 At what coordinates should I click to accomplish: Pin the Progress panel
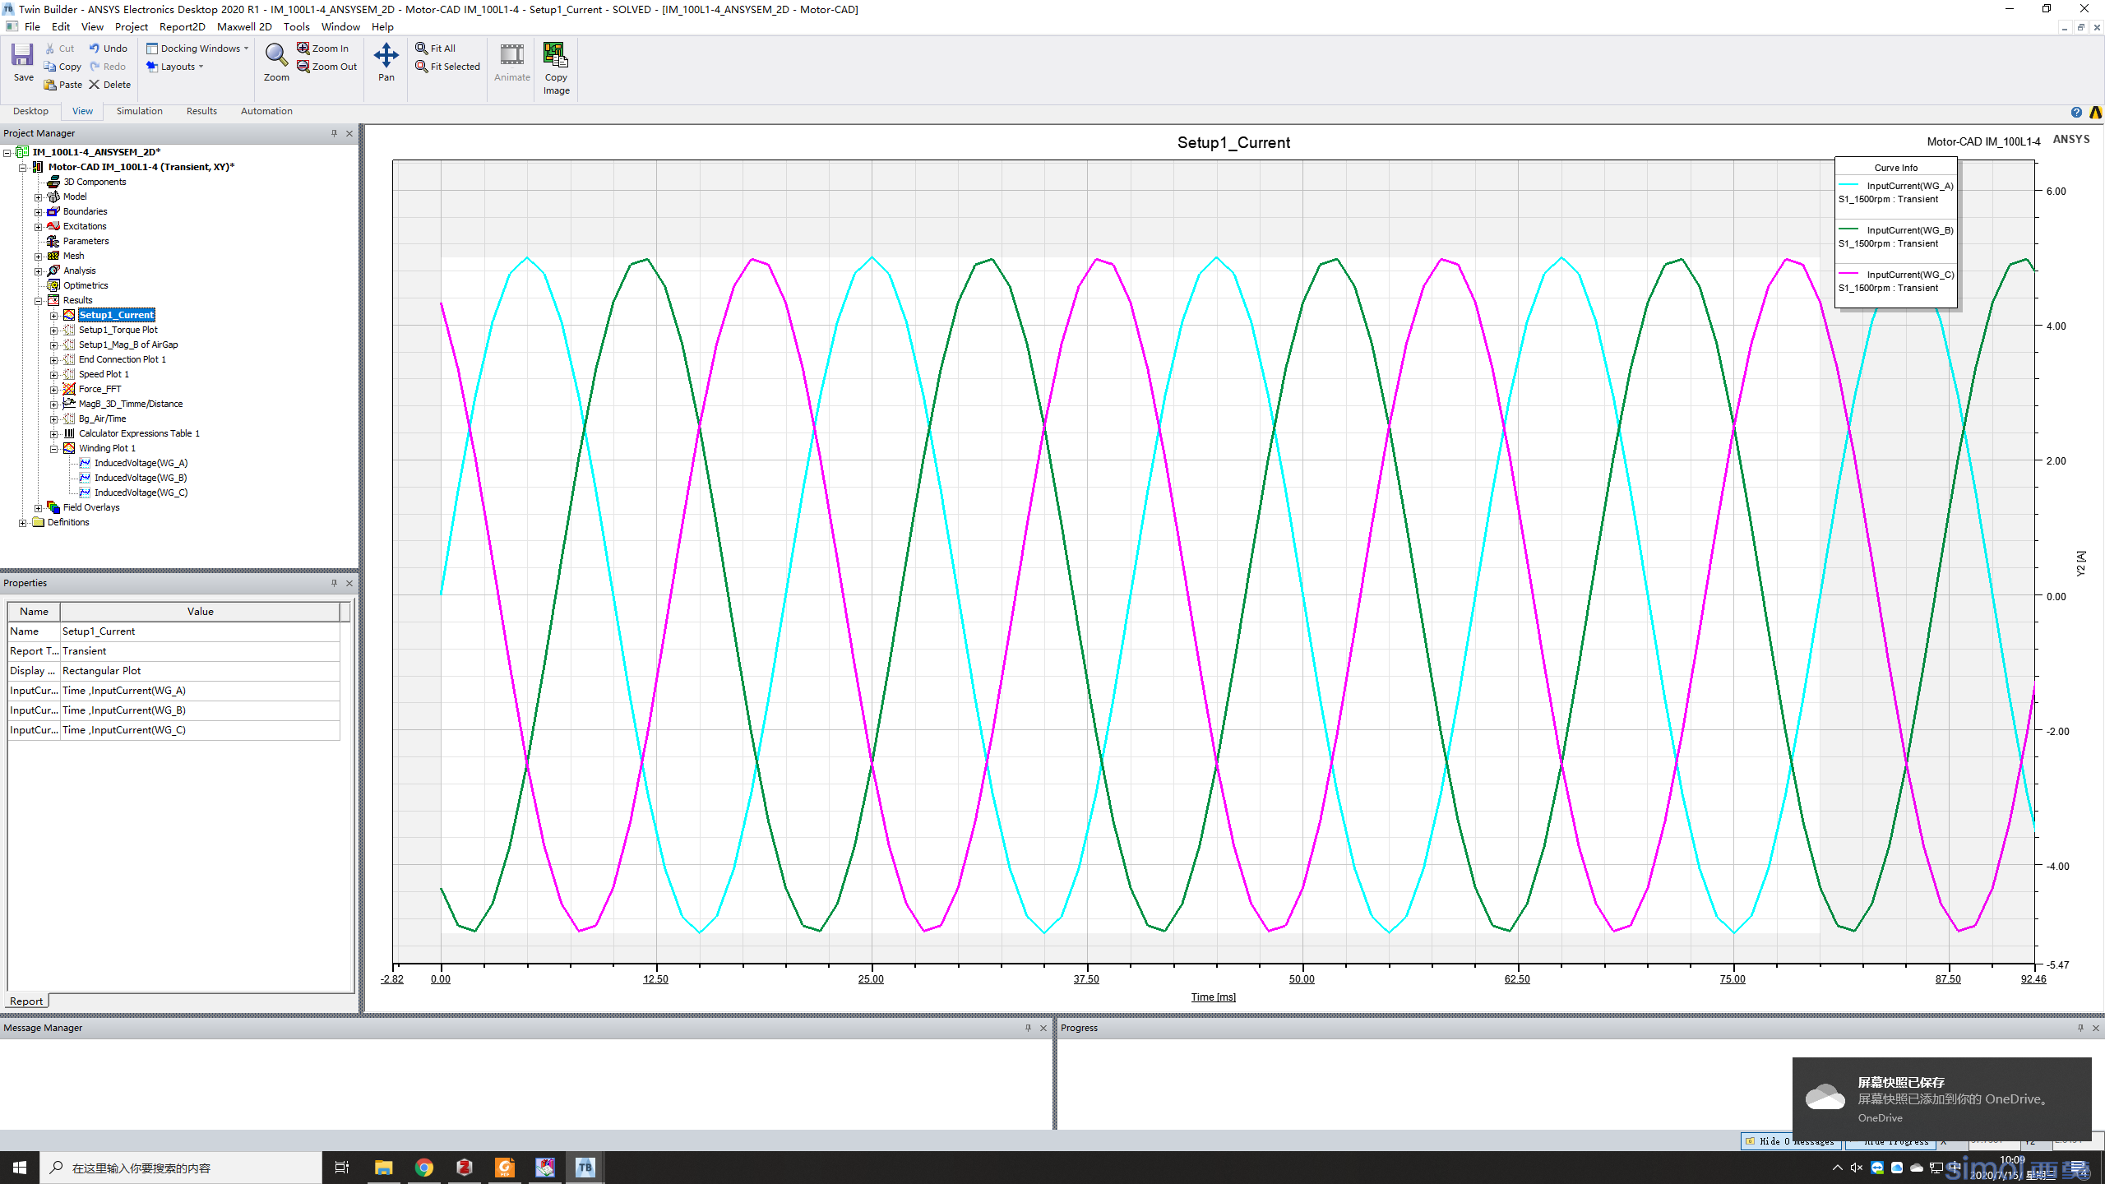[x=2080, y=1028]
